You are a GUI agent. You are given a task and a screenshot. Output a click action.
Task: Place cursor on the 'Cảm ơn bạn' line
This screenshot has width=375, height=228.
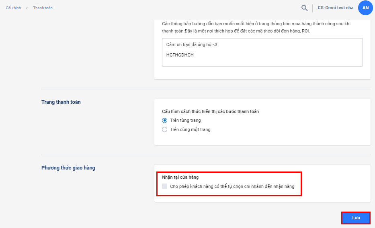192,44
